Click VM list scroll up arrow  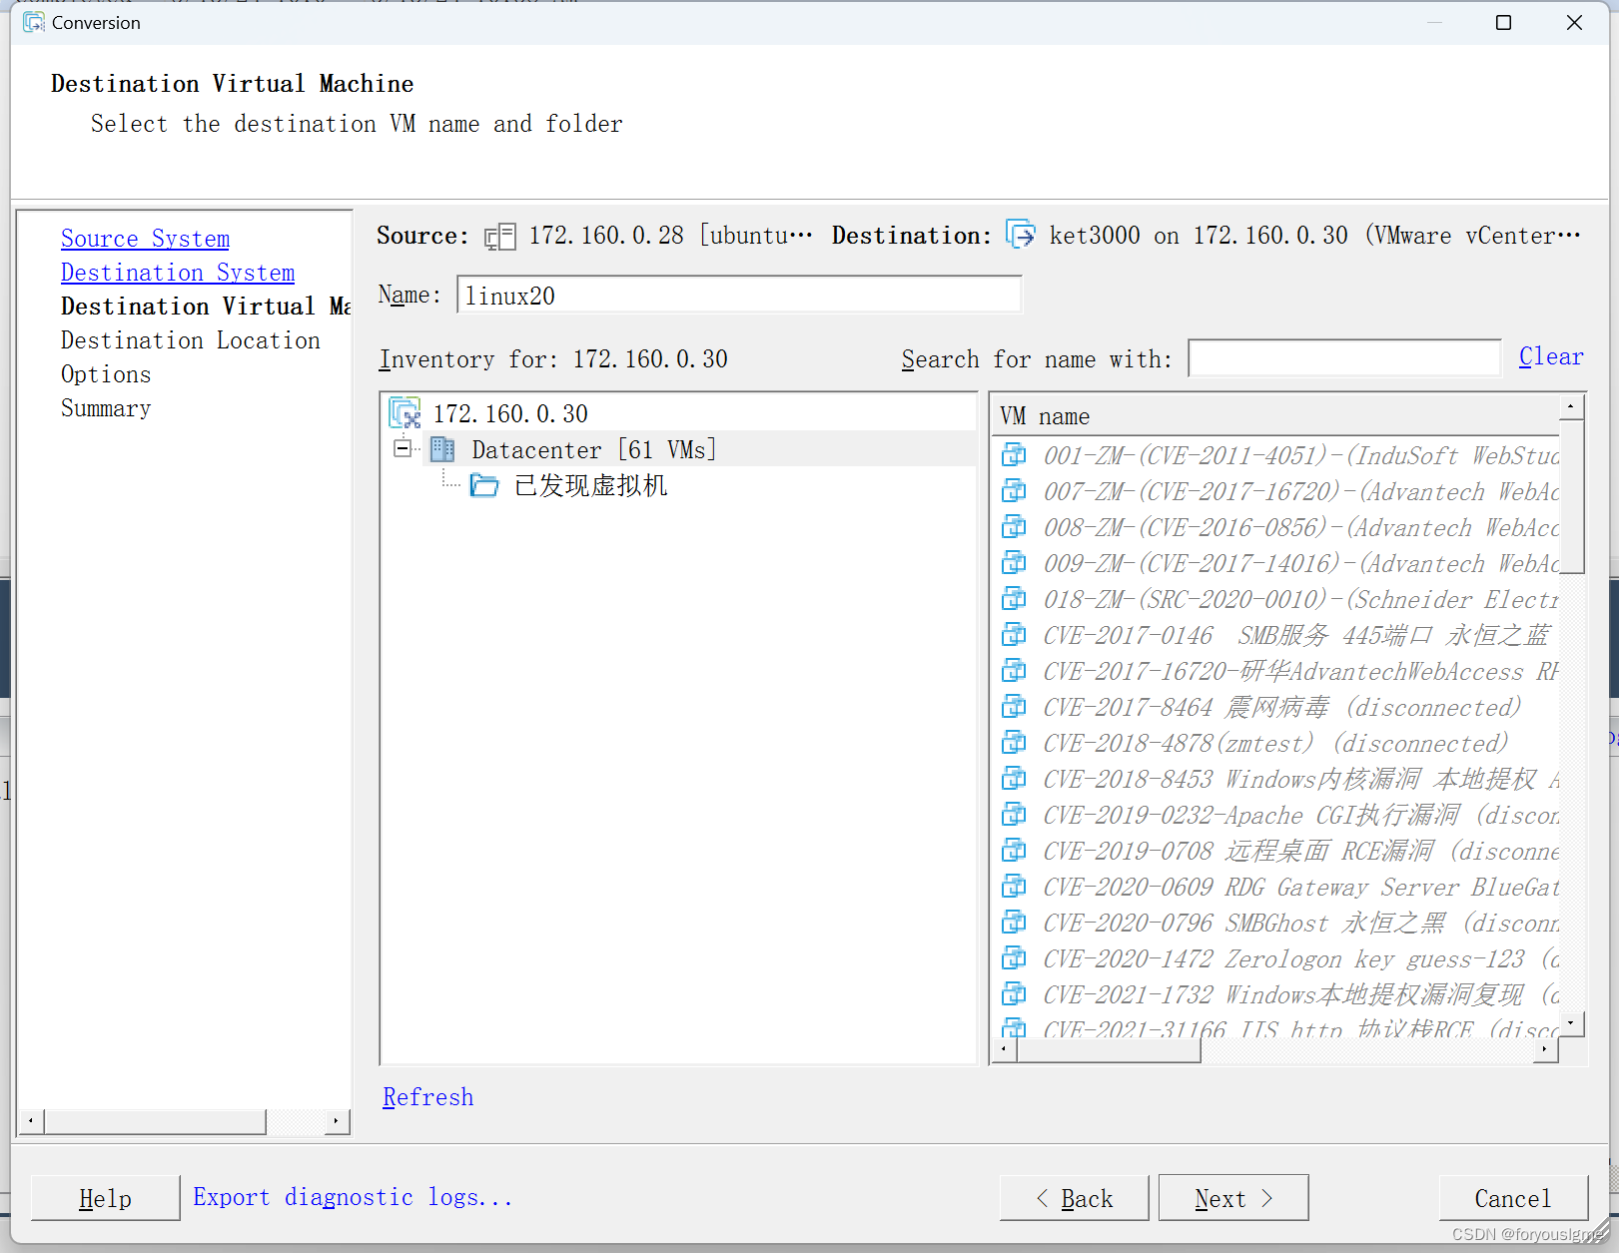(x=1571, y=407)
